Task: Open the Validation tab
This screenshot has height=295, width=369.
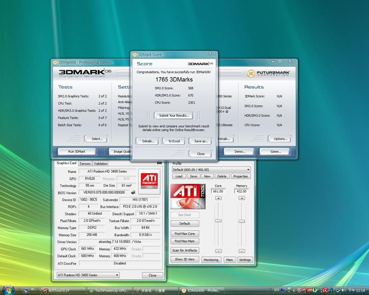Action: pos(101,164)
